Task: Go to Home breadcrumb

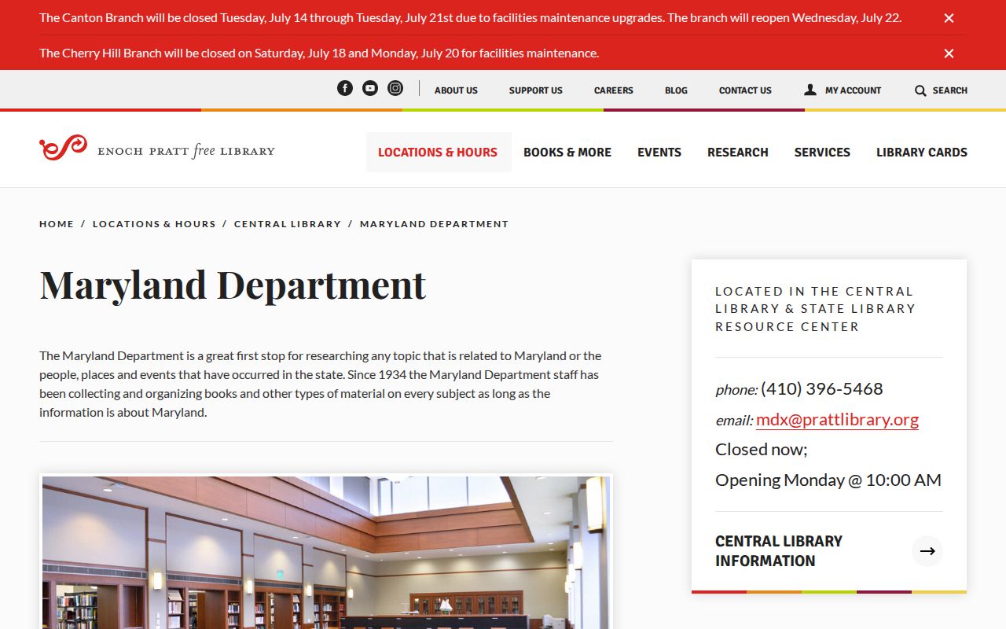Action: click(x=57, y=224)
